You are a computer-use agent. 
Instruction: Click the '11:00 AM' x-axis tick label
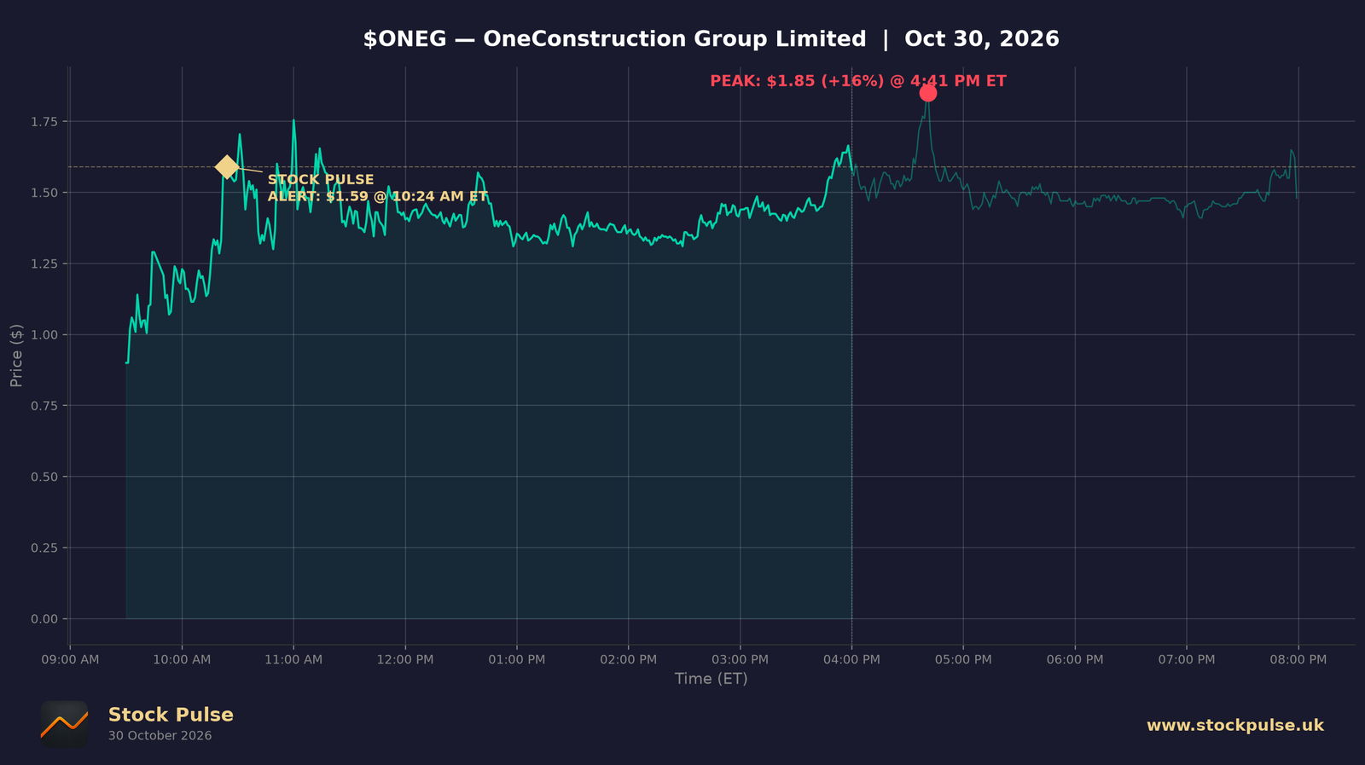pos(293,660)
